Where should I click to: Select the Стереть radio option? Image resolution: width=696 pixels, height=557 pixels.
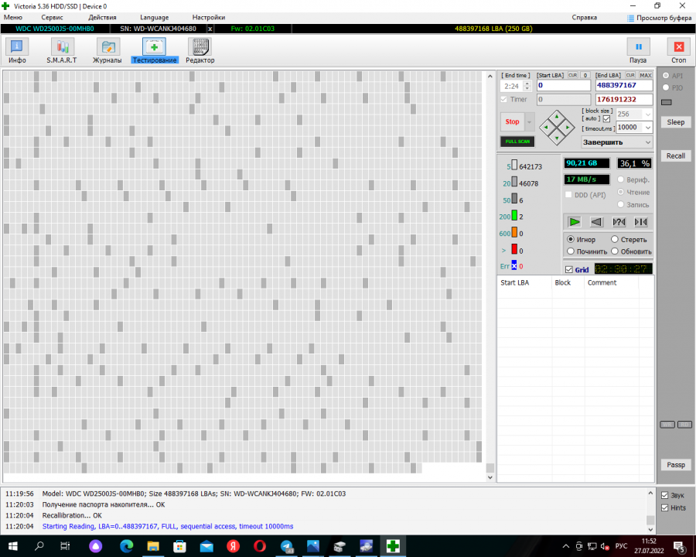point(615,240)
